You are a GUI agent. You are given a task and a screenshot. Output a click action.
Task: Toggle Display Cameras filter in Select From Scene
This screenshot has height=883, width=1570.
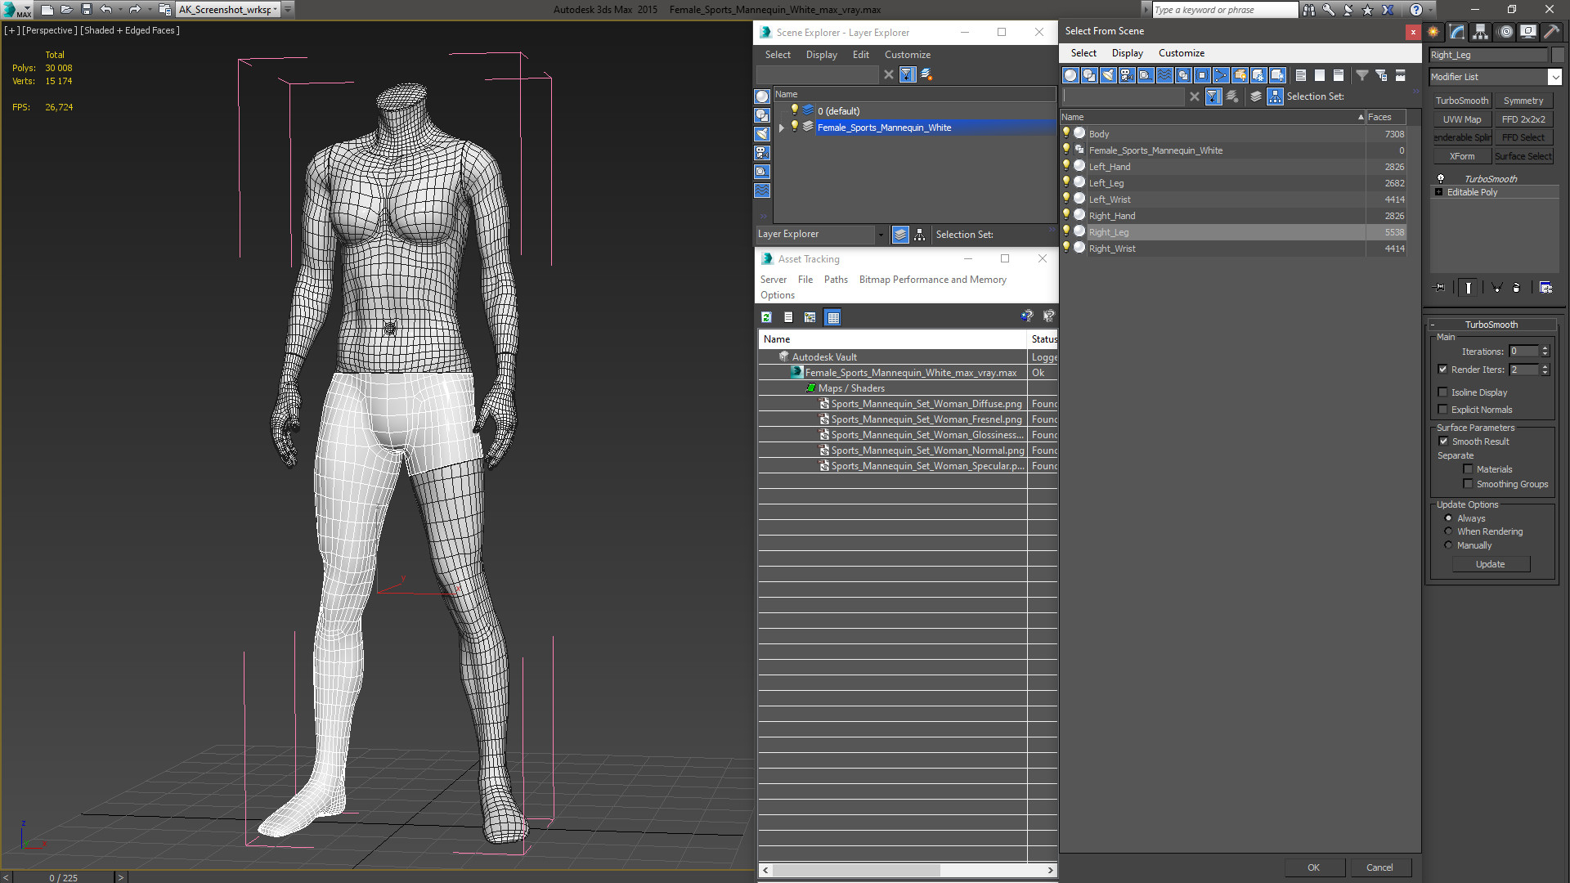click(1127, 75)
